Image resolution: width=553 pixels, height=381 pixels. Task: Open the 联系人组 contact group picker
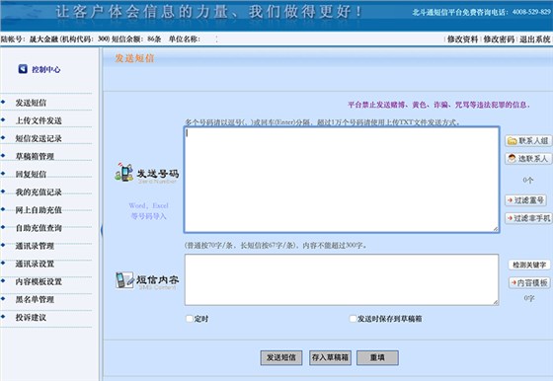click(x=528, y=140)
